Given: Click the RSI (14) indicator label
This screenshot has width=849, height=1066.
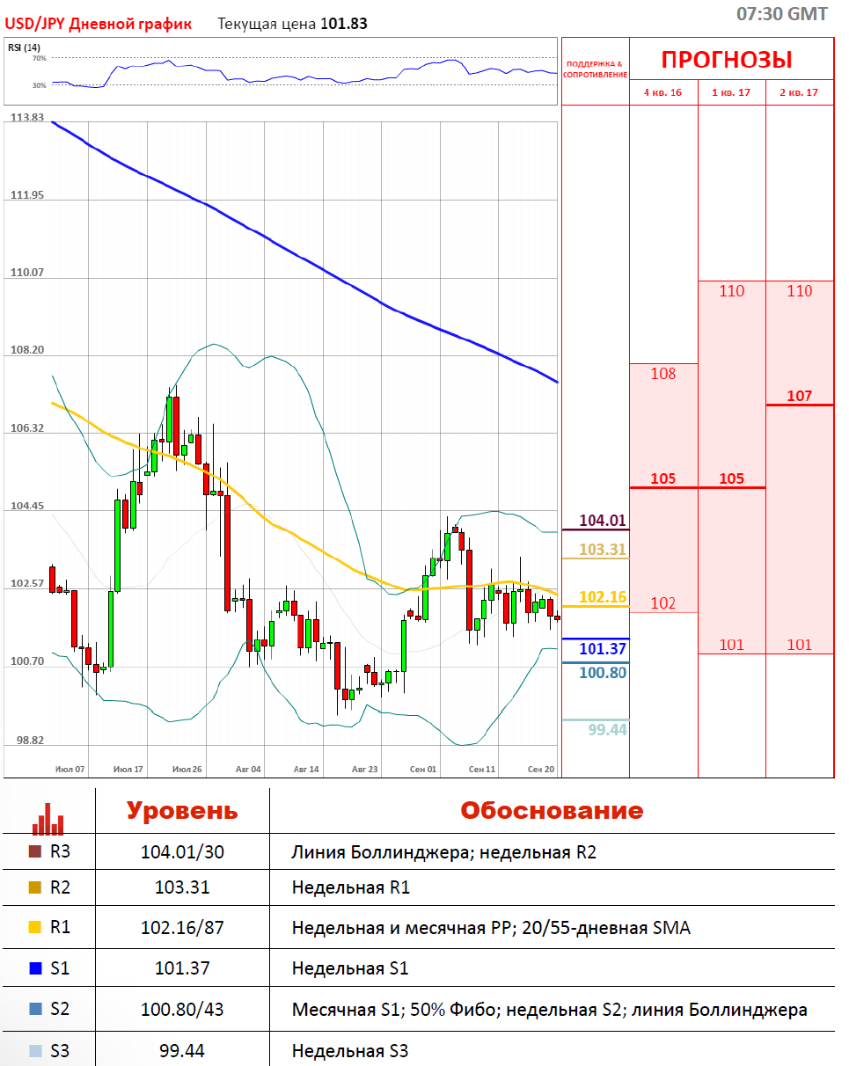Looking at the screenshot, I should click(25, 47).
